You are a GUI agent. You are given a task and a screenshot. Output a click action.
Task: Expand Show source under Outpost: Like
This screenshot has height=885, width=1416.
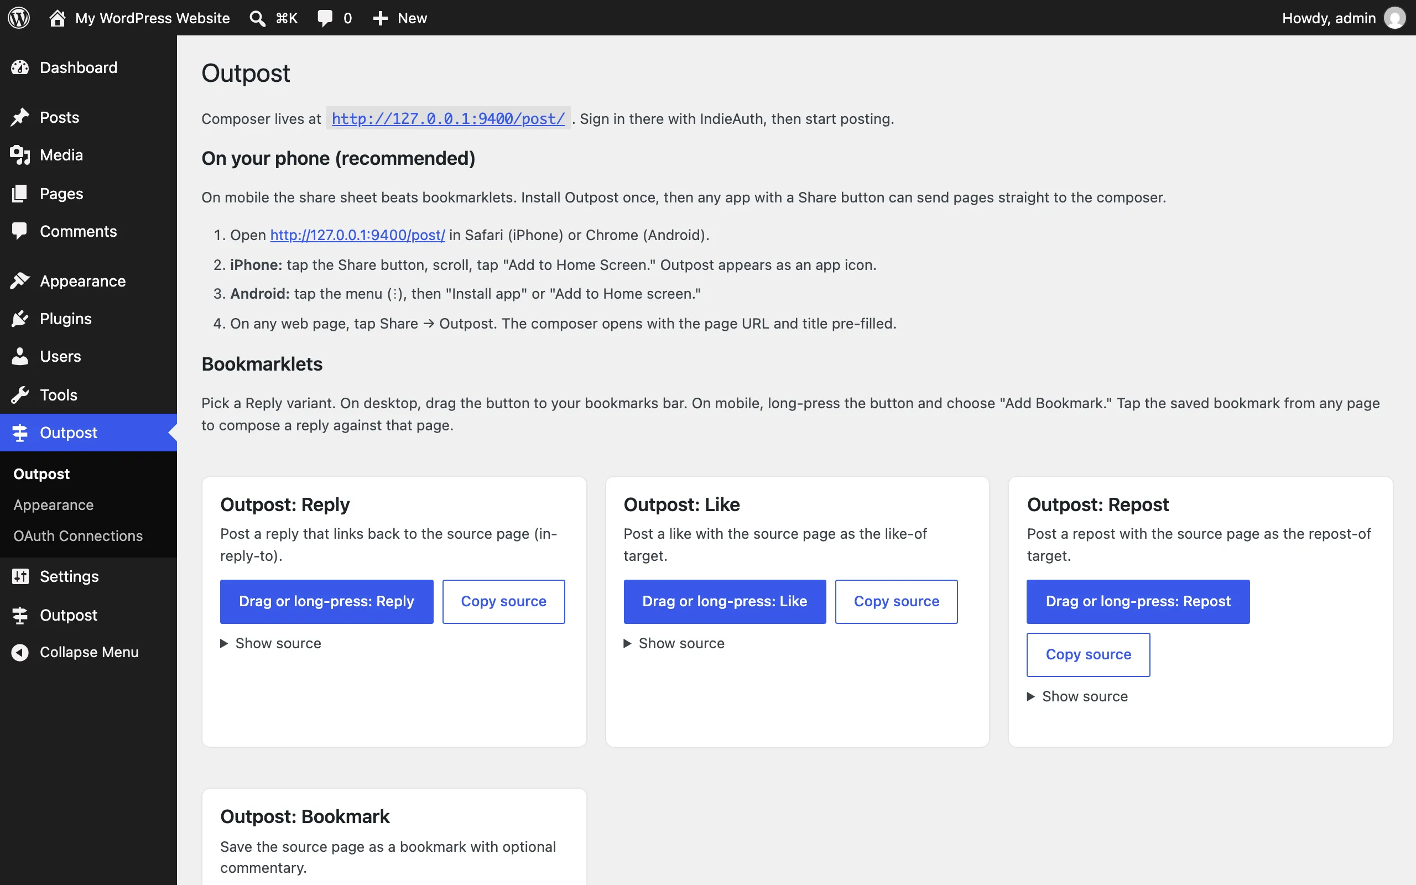tap(674, 643)
